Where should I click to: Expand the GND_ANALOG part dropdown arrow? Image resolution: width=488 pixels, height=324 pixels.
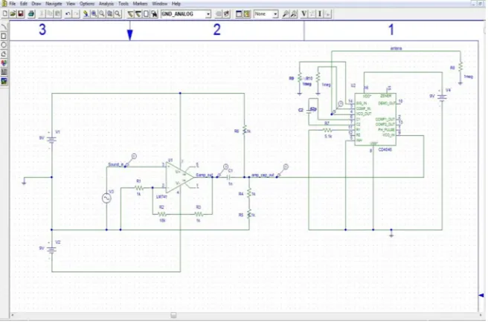click(x=208, y=14)
